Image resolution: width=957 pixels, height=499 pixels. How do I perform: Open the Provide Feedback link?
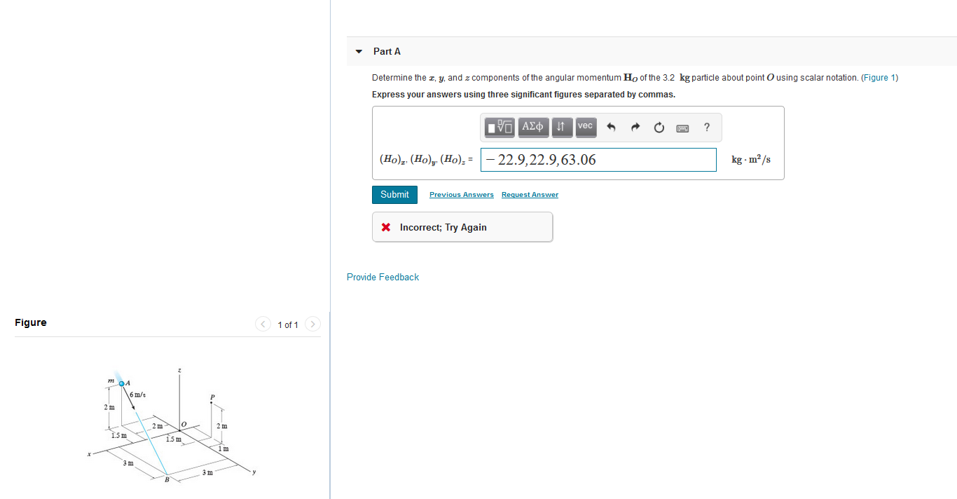coord(383,277)
